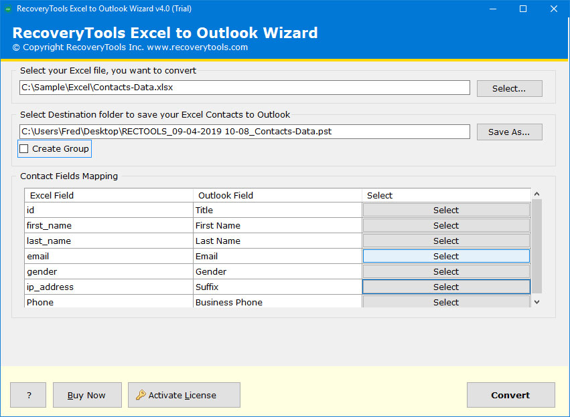Viewport: 570px width, 417px height.
Task: Click Select button for Phone row
Action: [x=446, y=301]
